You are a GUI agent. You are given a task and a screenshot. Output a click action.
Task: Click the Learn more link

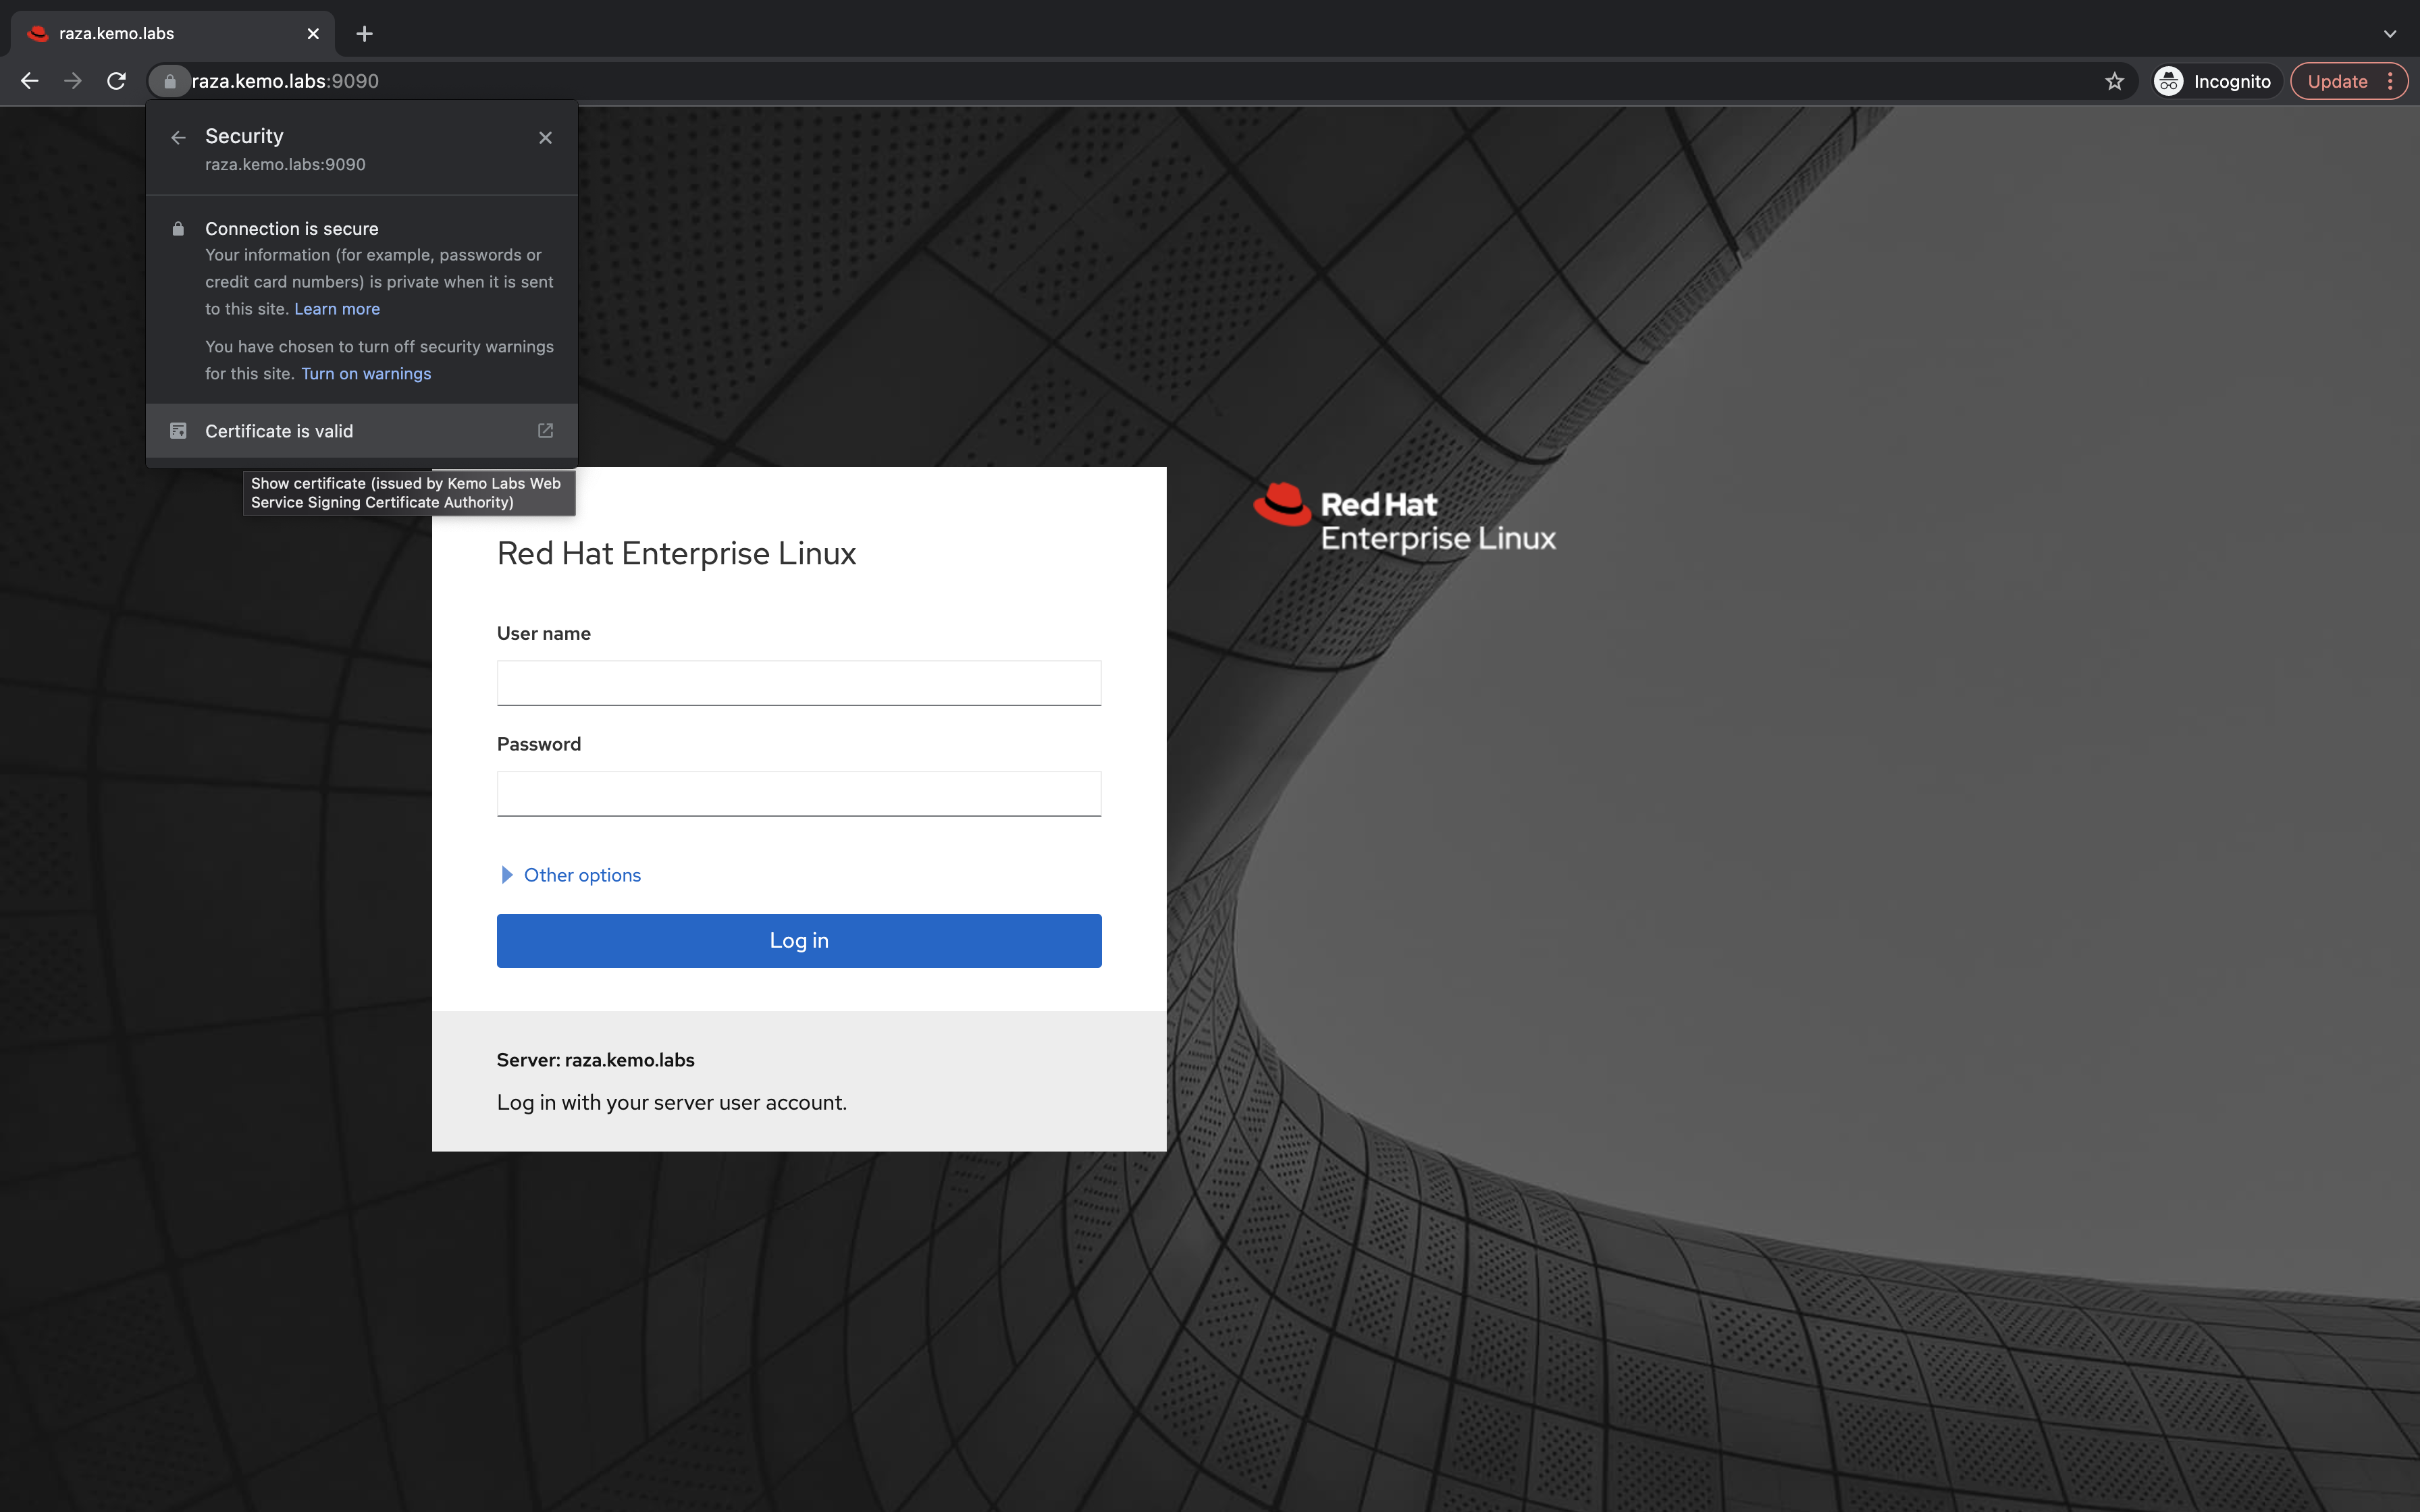pyautogui.click(x=336, y=309)
